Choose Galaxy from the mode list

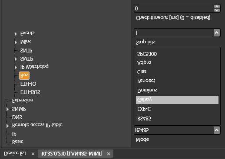tap(177, 100)
